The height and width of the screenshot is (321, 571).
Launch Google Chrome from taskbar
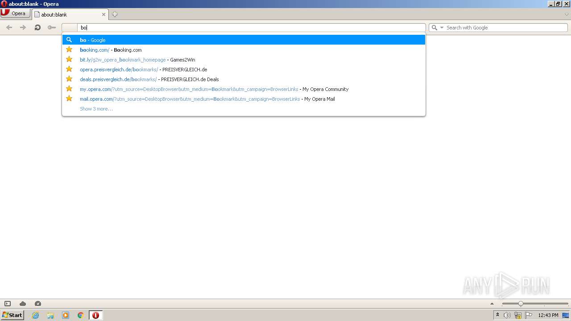[x=81, y=315]
